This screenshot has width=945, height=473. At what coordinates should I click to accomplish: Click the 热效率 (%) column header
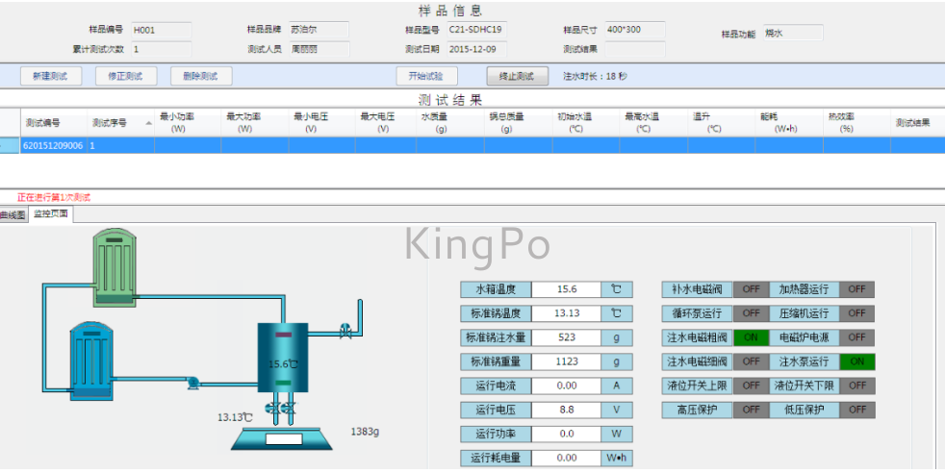(856, 123)
